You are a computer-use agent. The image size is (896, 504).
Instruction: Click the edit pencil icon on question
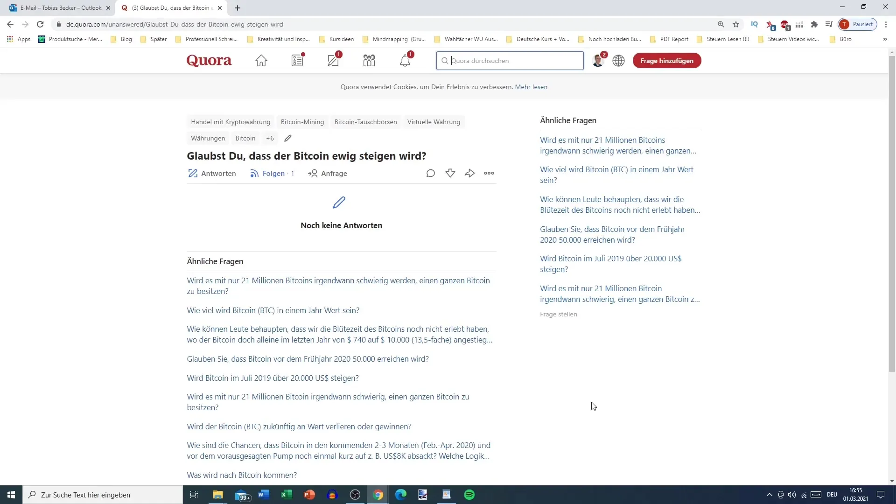click(x=287, y=137)
